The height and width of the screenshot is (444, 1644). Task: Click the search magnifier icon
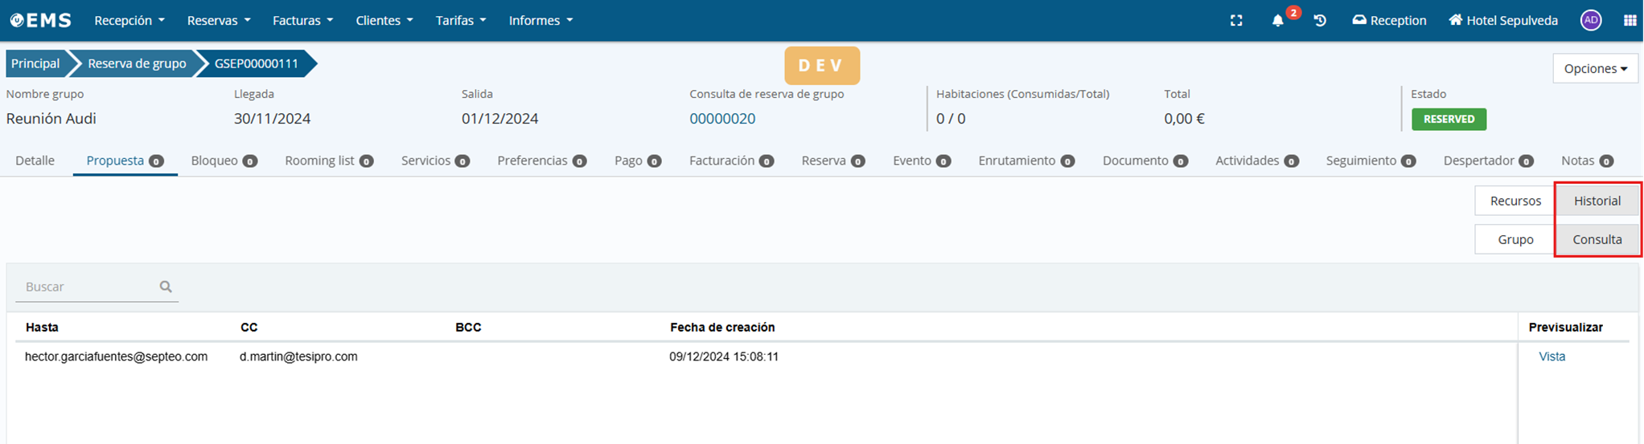click(x=166, y=287)
